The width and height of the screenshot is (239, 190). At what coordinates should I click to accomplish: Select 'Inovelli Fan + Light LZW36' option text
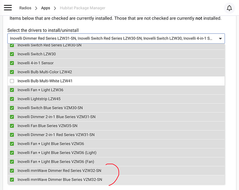[40, 90]
